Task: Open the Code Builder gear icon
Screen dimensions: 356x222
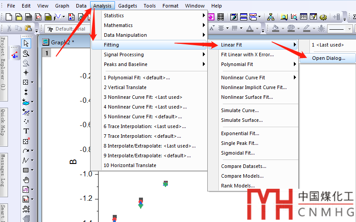Action: click(x=323, y=17)
